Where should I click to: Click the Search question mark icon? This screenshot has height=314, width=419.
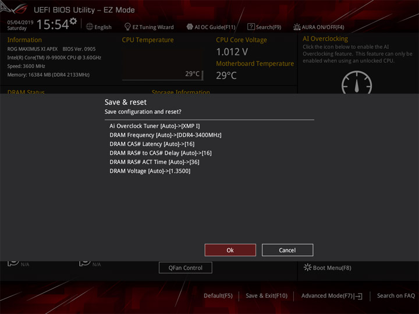pos(251,26)
